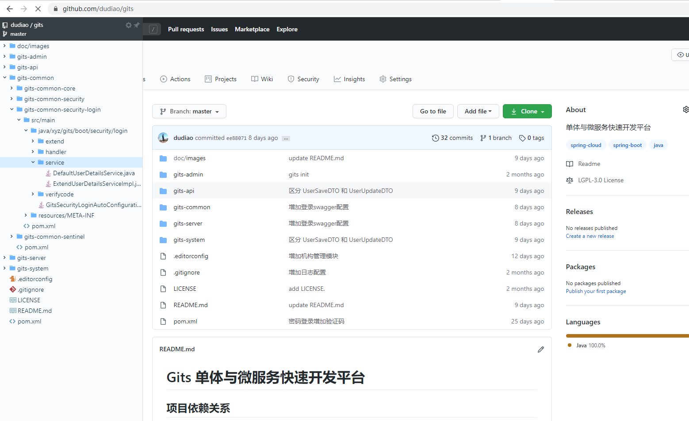
Task: Open the Insights tab
Action: click(349, 79)
